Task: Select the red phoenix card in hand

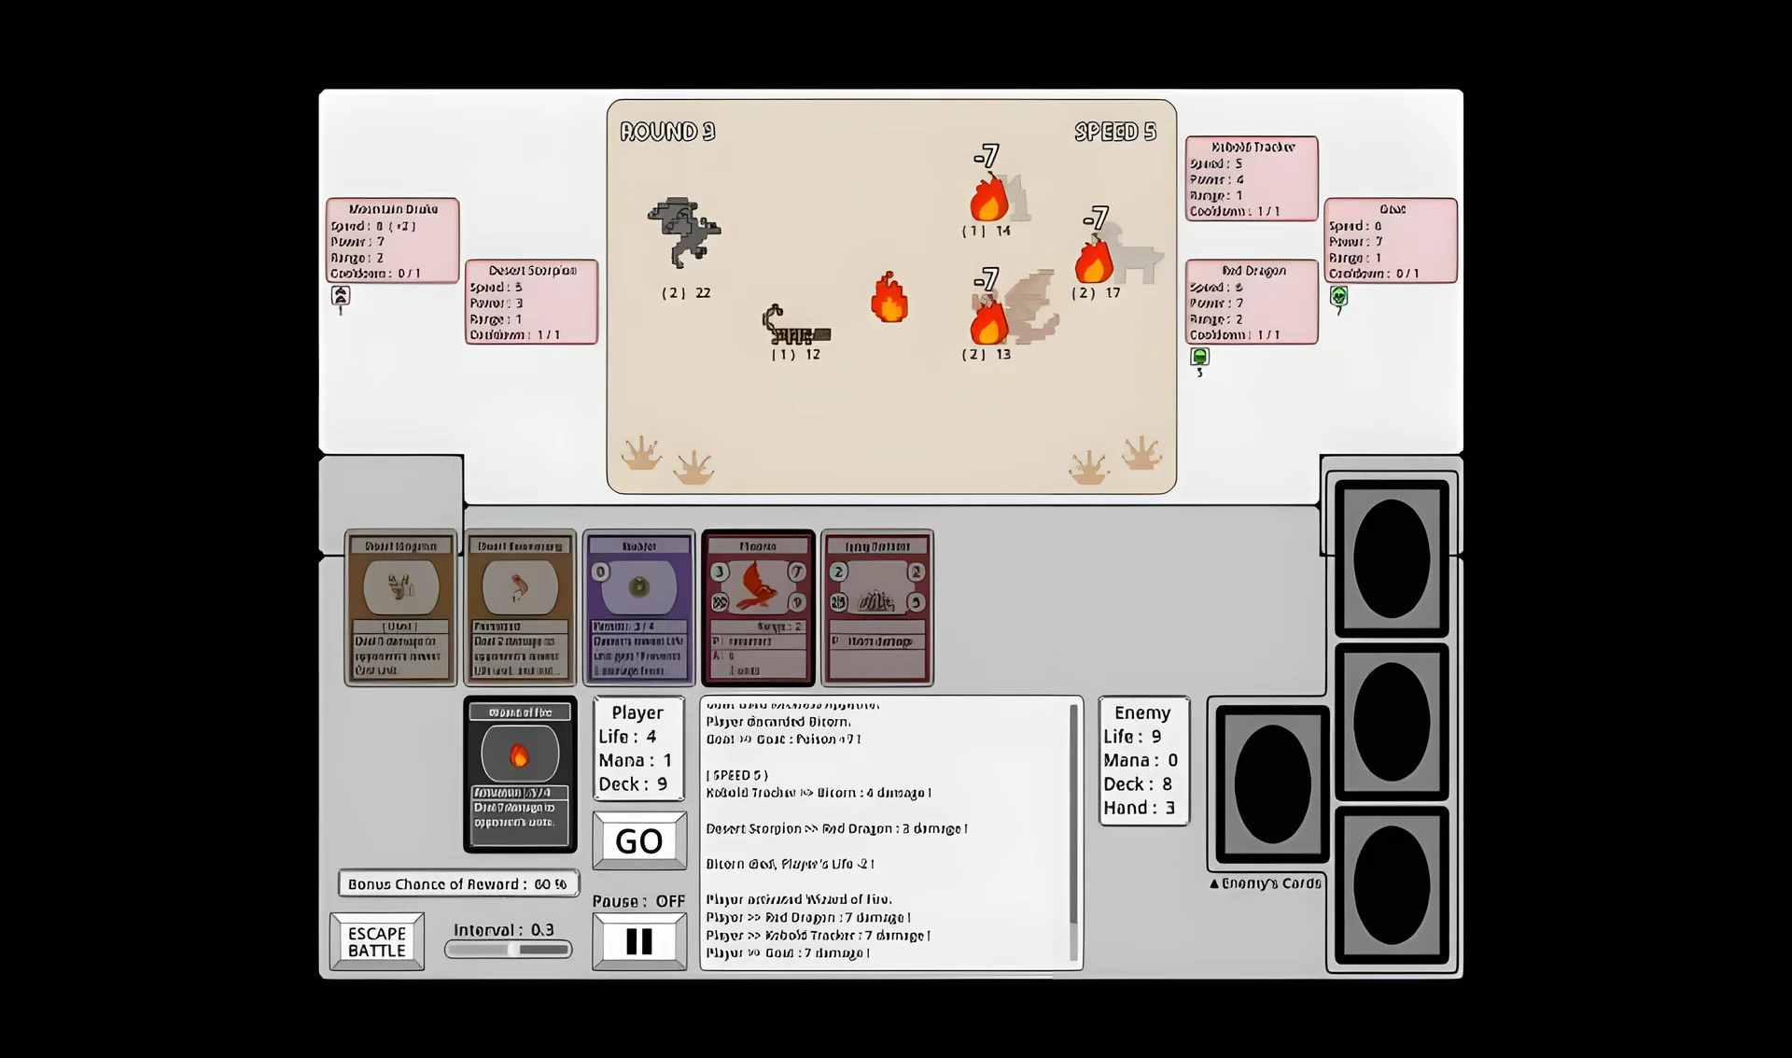Action: tap(758, 607)
